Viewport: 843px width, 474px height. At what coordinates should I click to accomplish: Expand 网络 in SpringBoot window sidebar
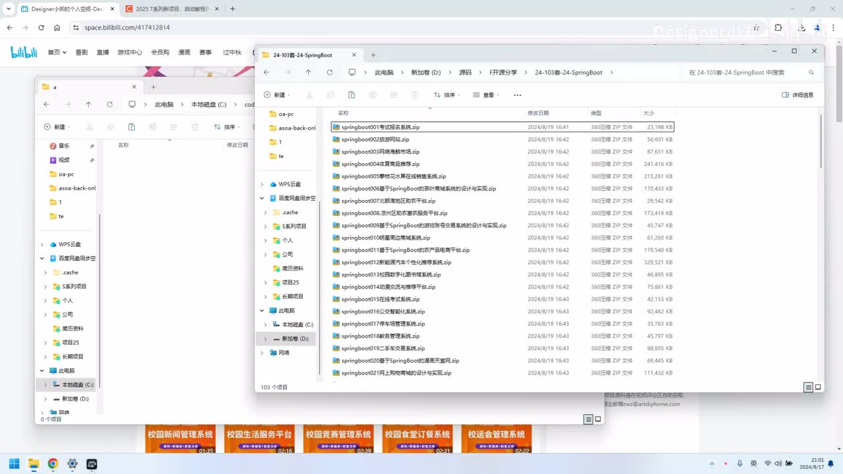click(262, 353)
